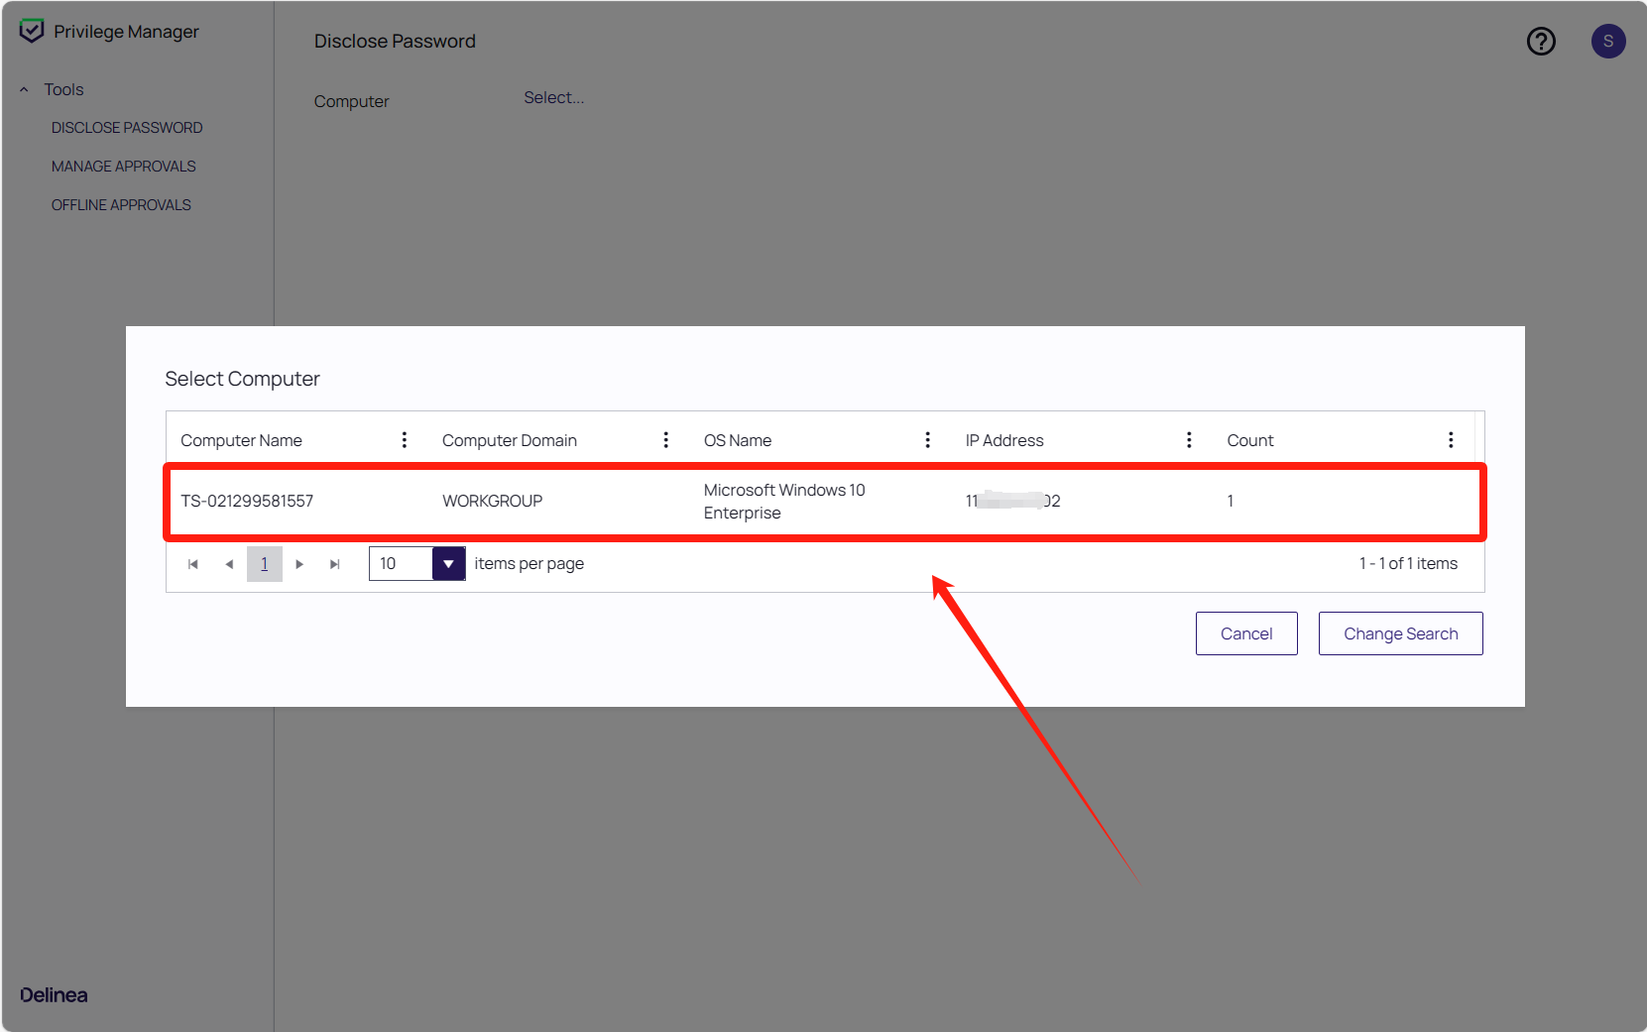This screenshot has height=1032, width=1647.
Task: Open the Computer Name column options menu
Action: (404, 440)
